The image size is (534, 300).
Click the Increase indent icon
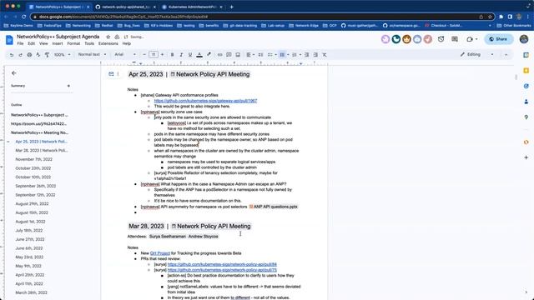315,55
